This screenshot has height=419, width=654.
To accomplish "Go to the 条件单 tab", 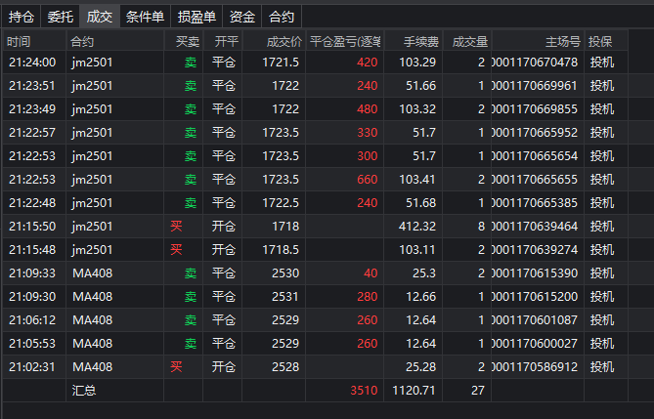I will click(x=145, y=17).
